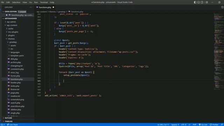Screen dimensions: 224x126
Task: Select functions.php in Open Editors list
Action: click(x=18, y=15)
